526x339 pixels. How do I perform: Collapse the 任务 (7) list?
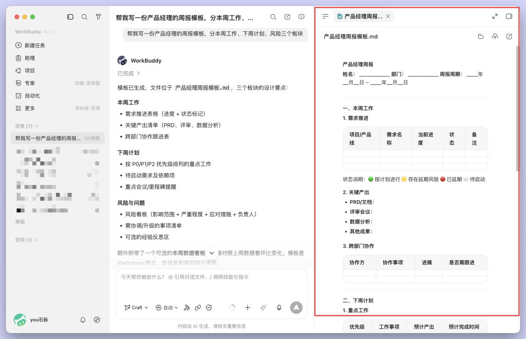click(x=27, y=126)
